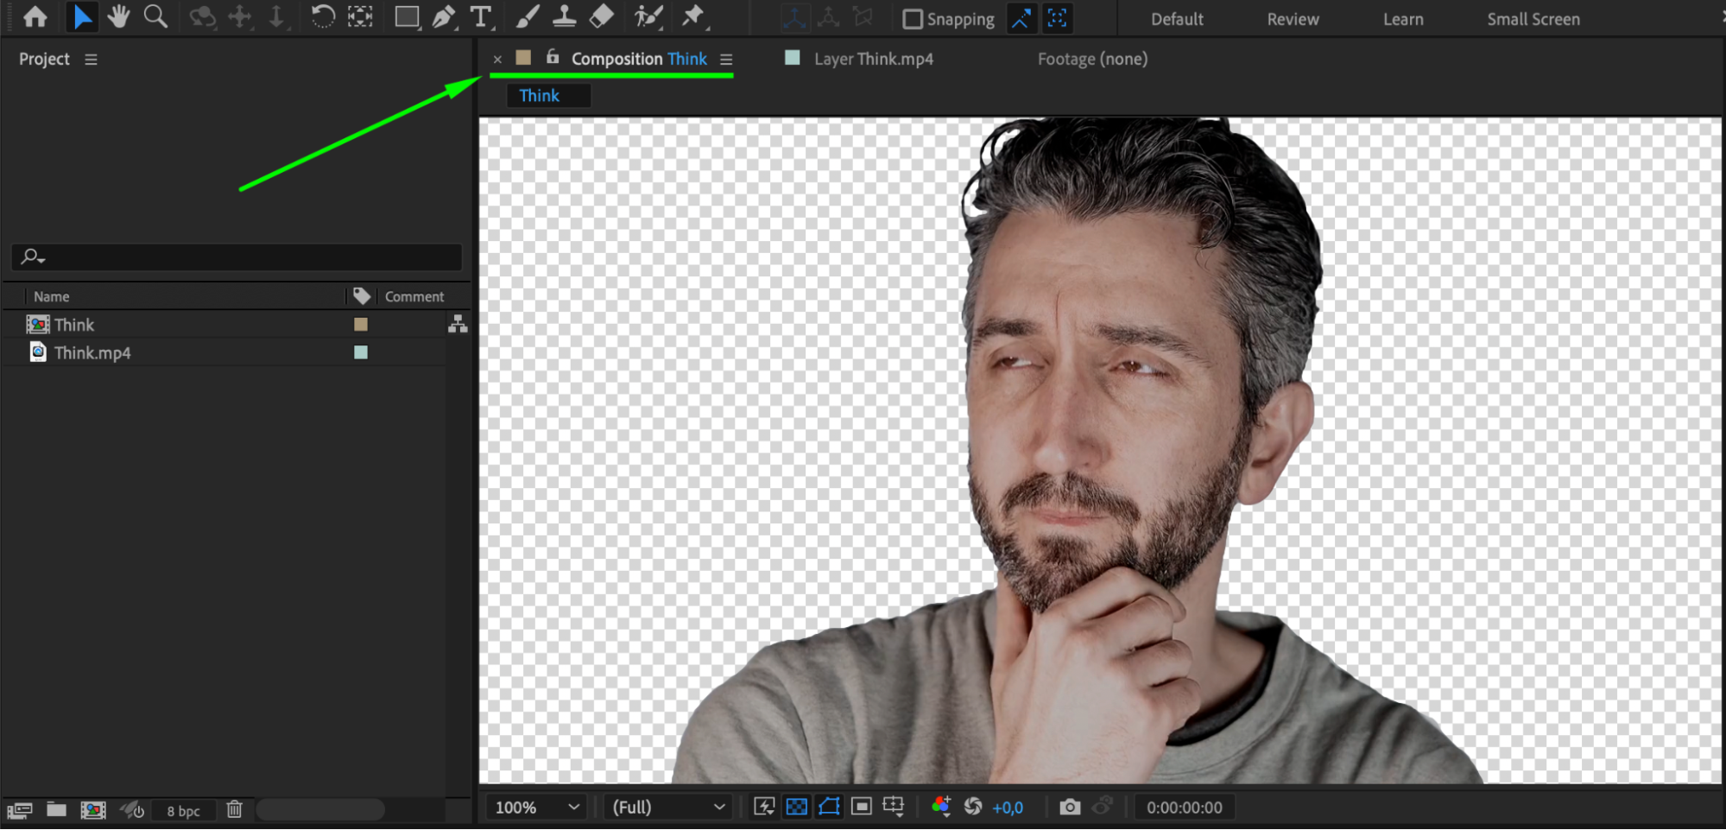Toggle the composition lock icon
This screenshot has width=1726, height=830.
tap(553, 58)
